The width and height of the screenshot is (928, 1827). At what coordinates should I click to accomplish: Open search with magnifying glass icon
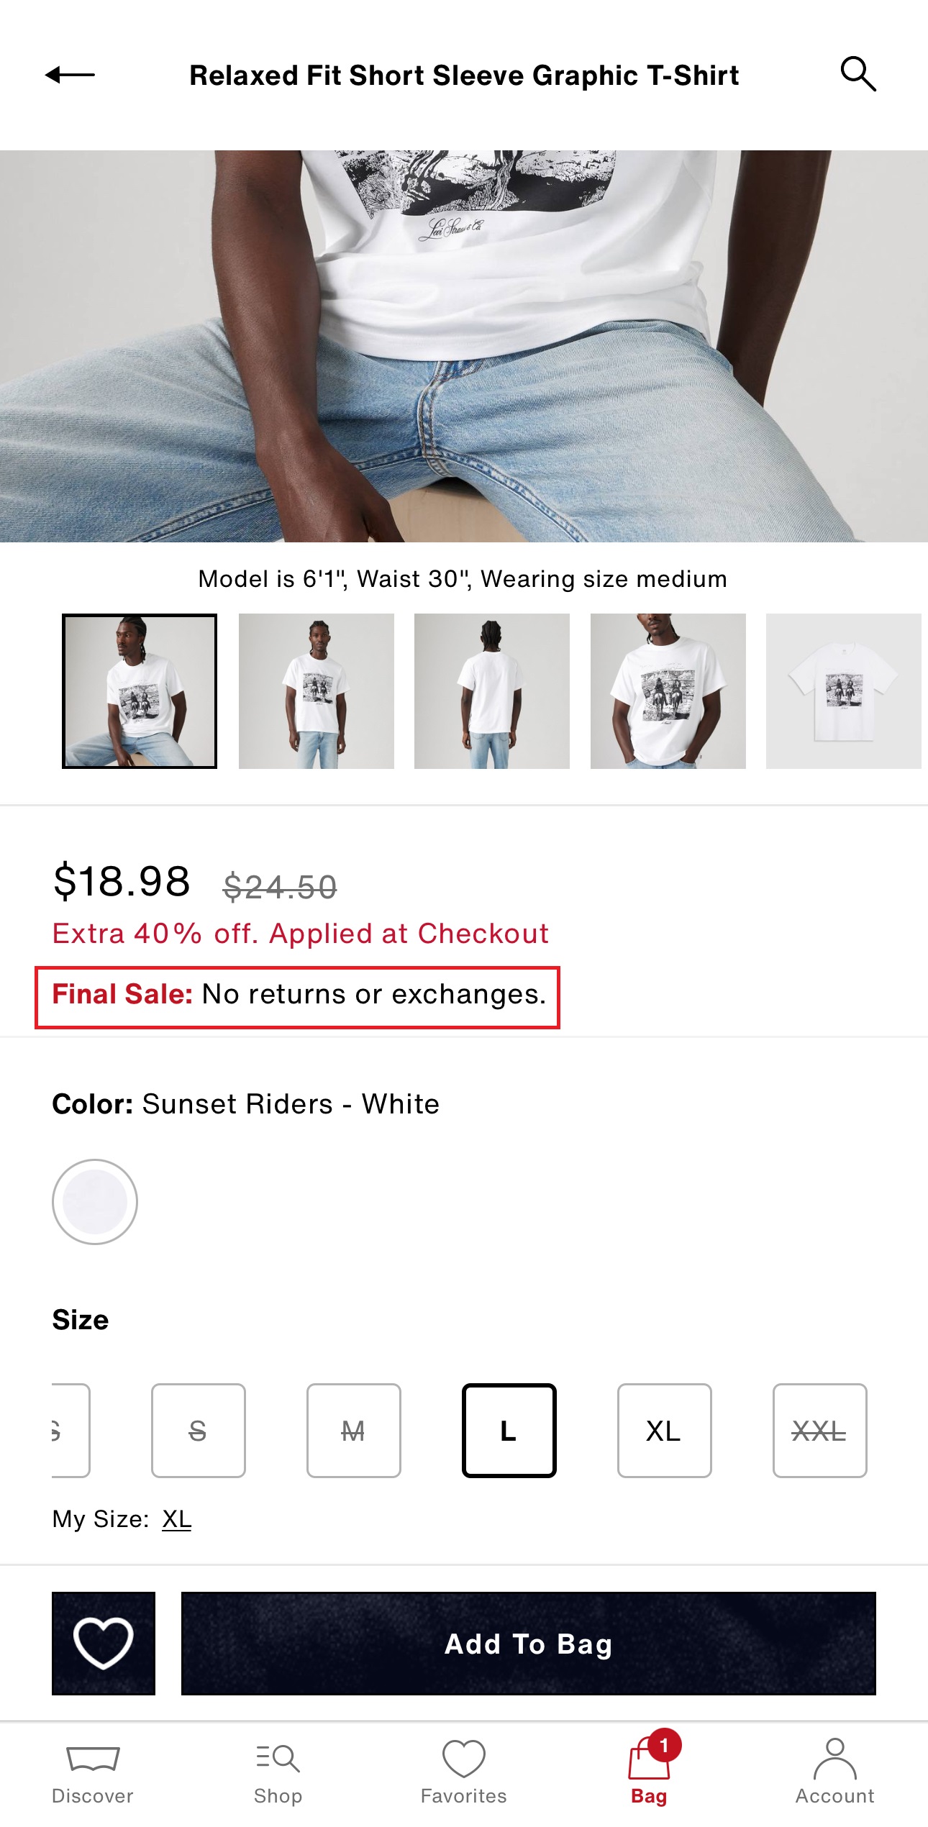click(x=858, y=74)
